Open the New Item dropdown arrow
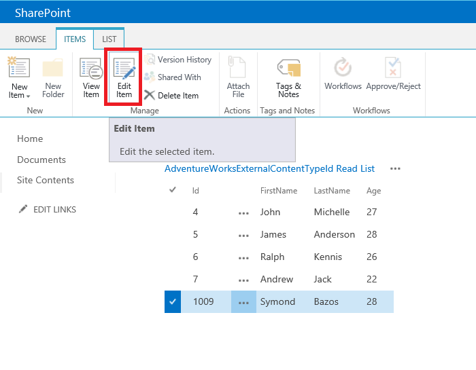This screenshot has height=370, width=476. 29,96
